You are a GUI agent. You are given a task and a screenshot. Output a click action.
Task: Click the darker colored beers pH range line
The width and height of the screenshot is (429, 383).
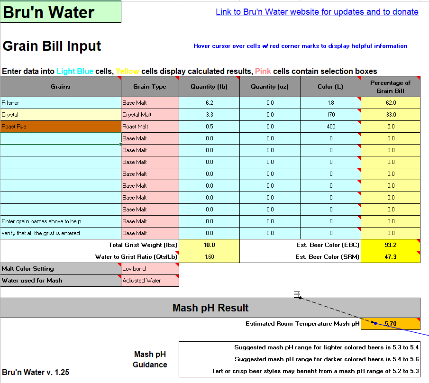pos(327,359)
